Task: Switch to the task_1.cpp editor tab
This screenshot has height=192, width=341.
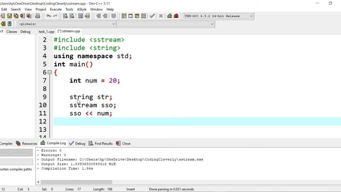Action: click(x=46, y=31)
